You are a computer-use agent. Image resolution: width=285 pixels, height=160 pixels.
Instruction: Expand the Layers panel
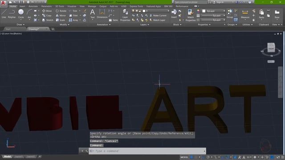(144, 24)
